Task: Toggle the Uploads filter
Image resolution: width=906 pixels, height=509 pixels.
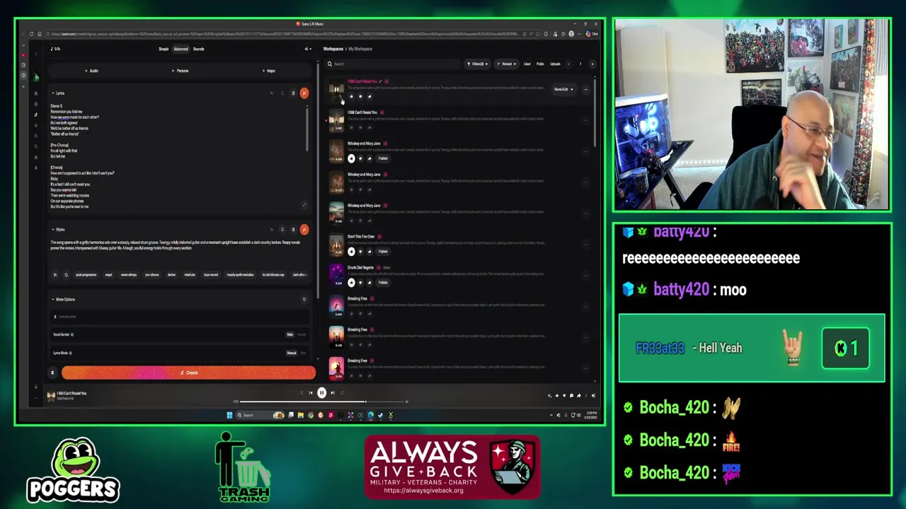Action: click(x=555, y=64)
